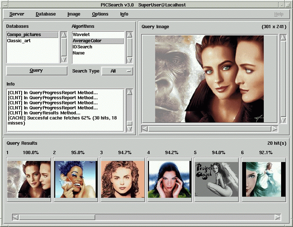Click up arrow of Algorithms list scrollbar
Viewport: 293px width, 227px height.
tap(129, 35)
